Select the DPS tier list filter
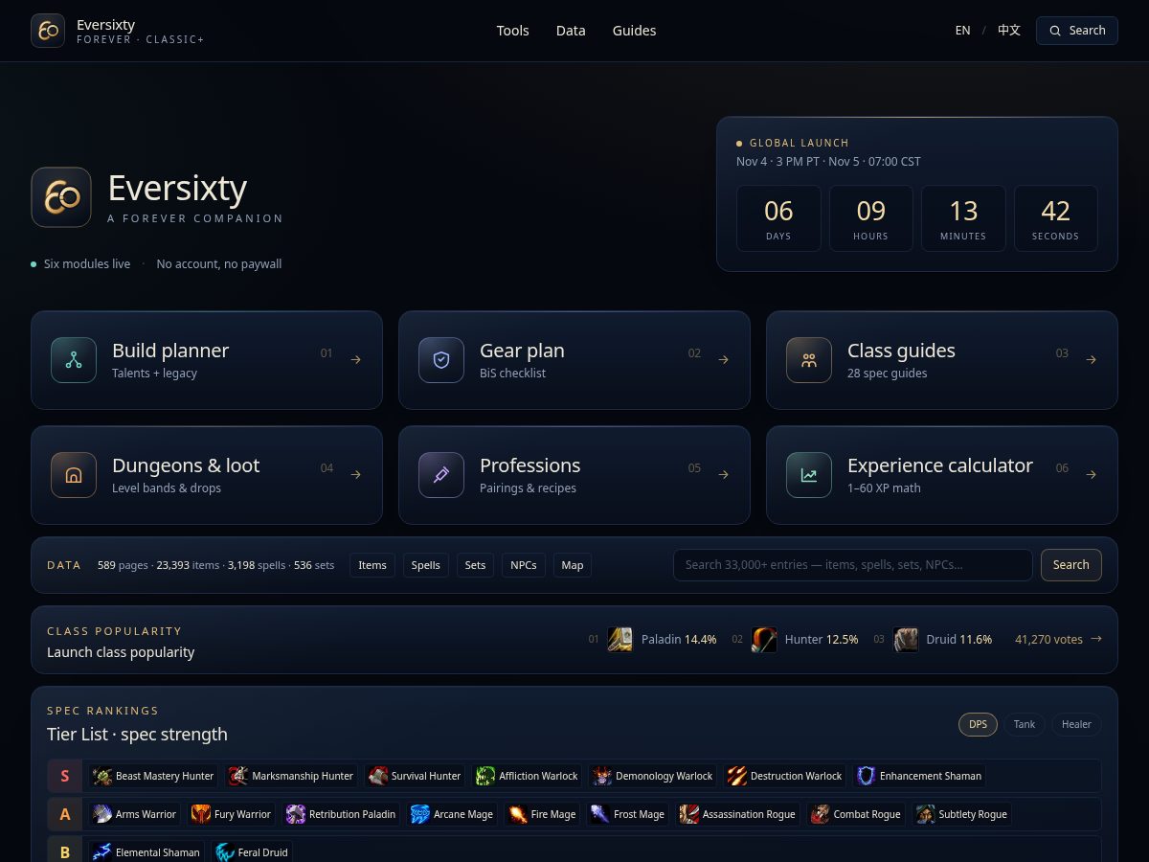The image size is (1149, 862). [978, 725]
